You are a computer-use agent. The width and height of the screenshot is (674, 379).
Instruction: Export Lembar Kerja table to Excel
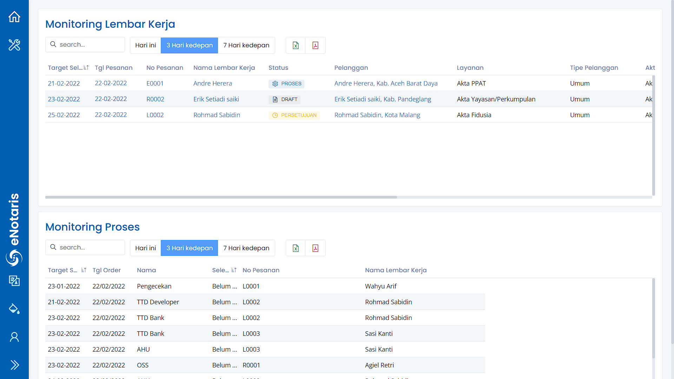coord(296,45)
